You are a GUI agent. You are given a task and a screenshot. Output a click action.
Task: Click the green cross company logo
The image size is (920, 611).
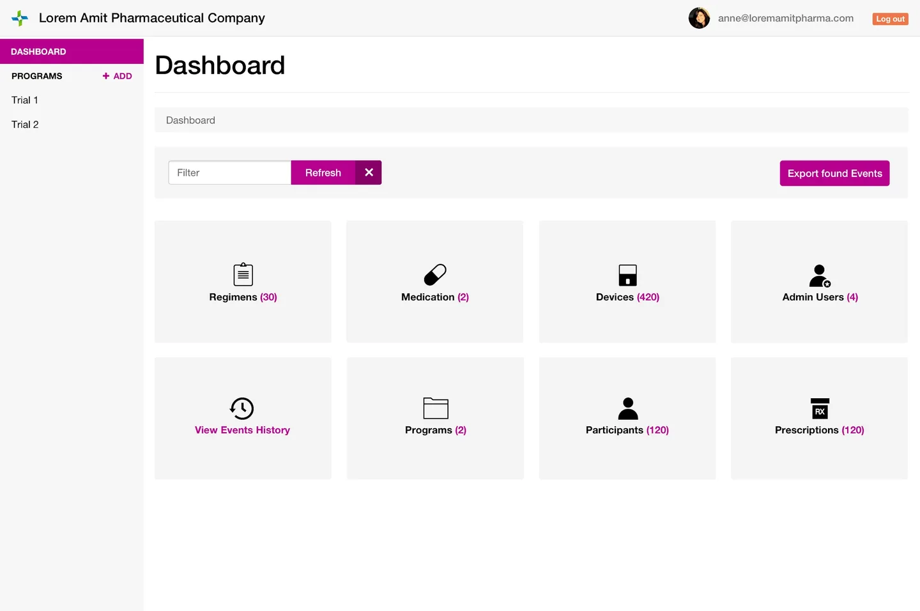pyautogui.click(x=19, y=18)
